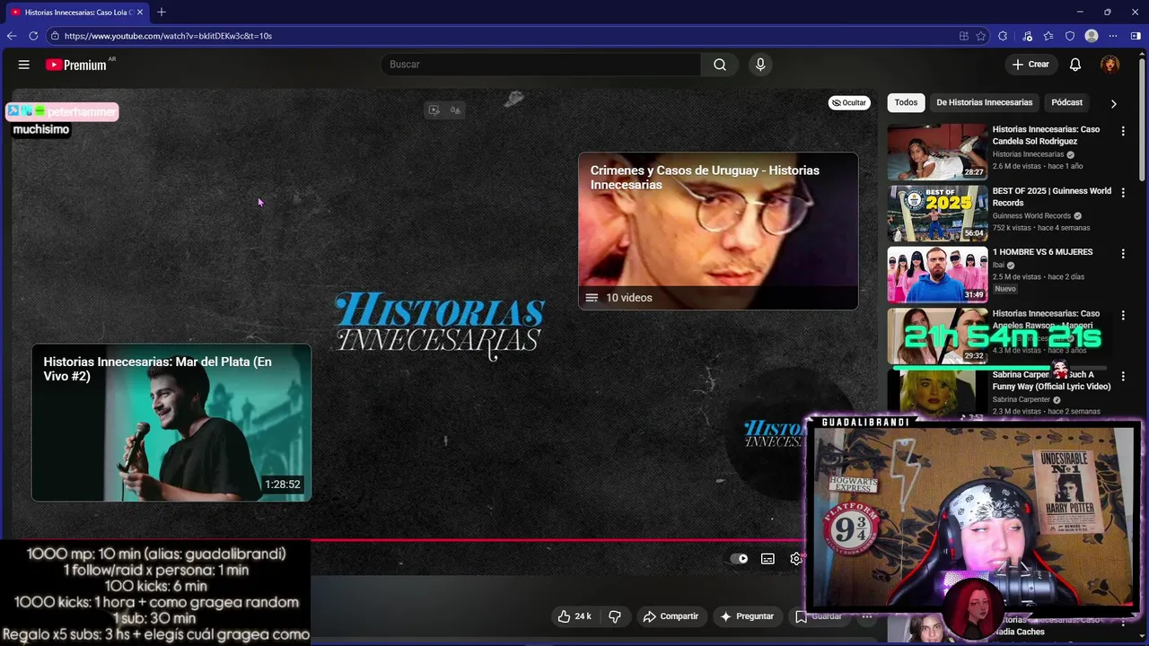Image resolution: width=1149 pixels, height=646 pixels.
Task: Open the notifications bell
Action: coord(1075,65)
